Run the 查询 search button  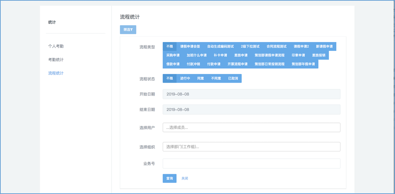(170, 179)
